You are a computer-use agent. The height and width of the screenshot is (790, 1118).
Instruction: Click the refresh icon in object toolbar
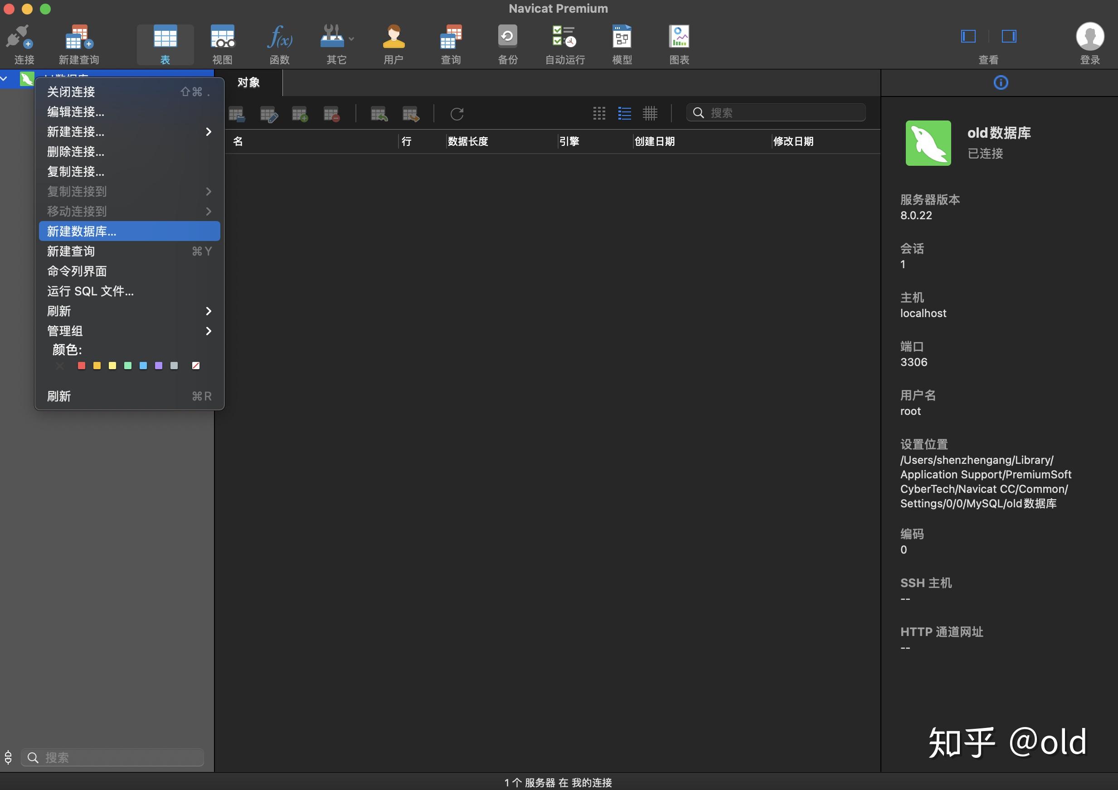pyautogui.click(x=457, y=114)
